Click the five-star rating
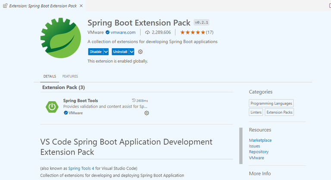The width and height of the screenshot is (331, 180). (192, 32)
